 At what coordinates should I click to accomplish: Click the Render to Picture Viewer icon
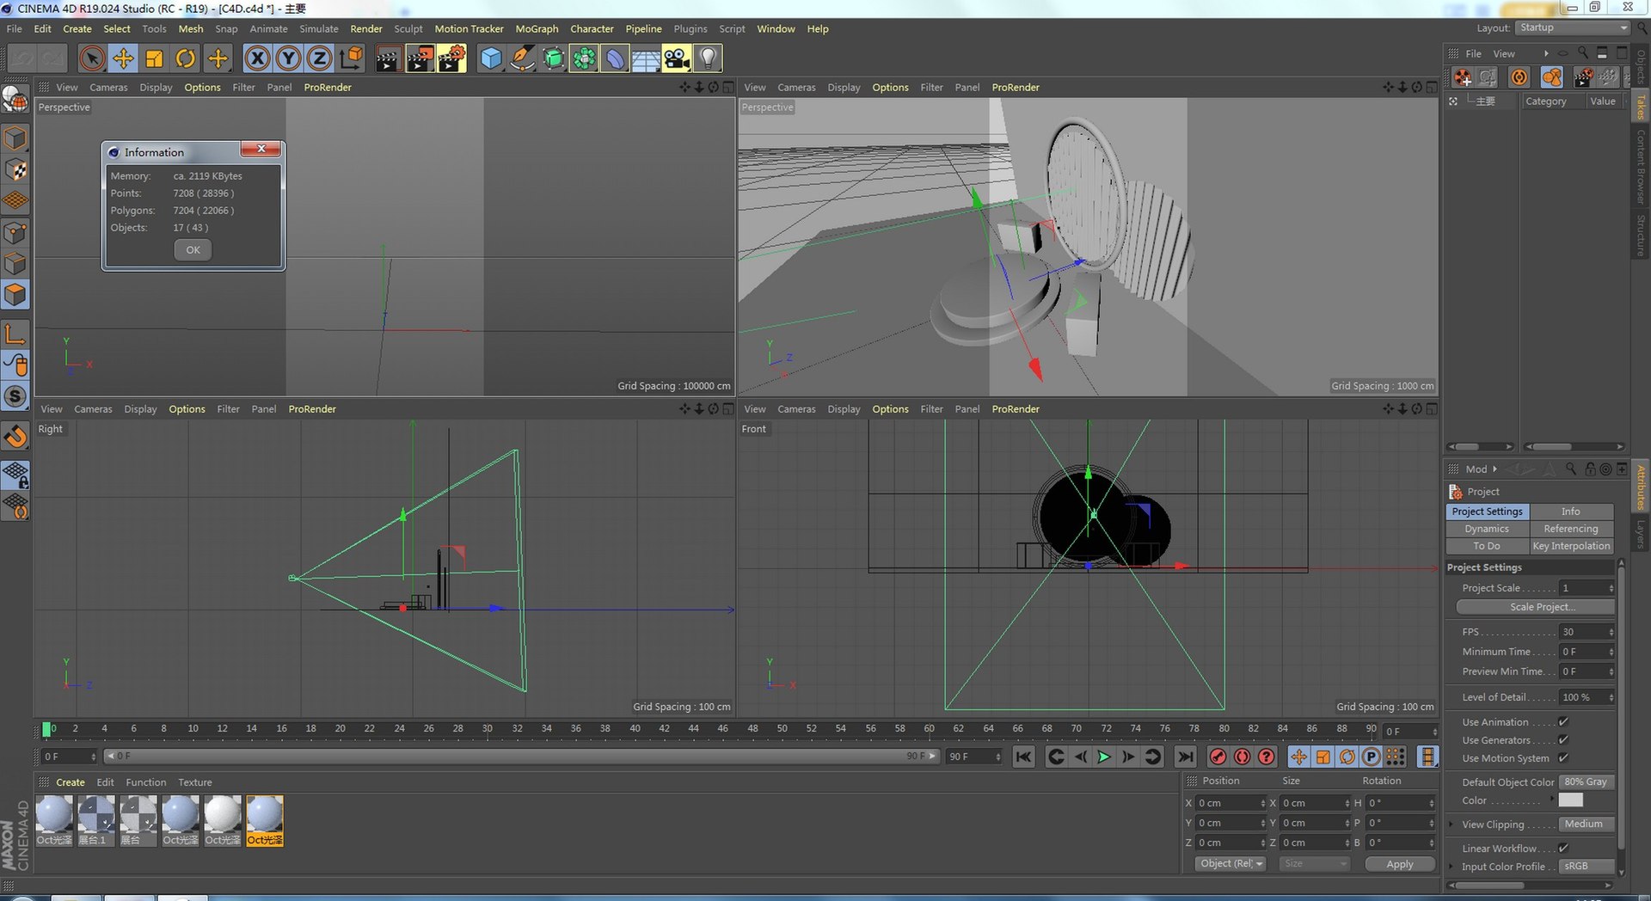420,58
